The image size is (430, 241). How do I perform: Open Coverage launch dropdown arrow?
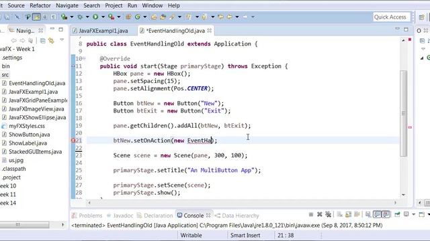[x=72, y=17]
